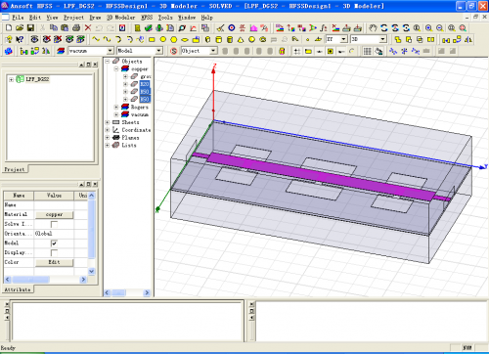Activate the Pan hand tool

[373, 28]
